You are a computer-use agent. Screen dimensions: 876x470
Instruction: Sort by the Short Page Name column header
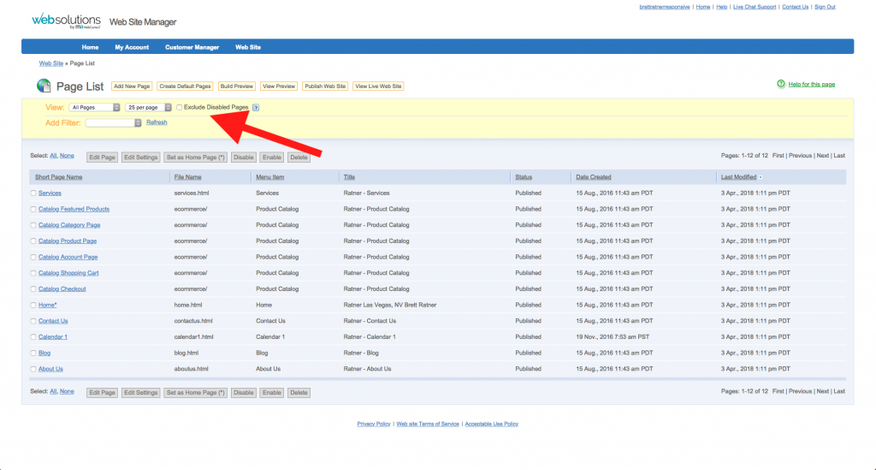coord(59,177)
